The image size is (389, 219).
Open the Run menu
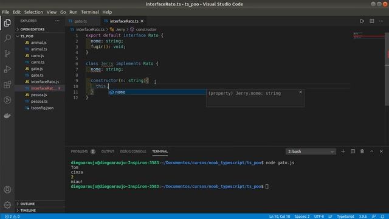click(73, 12)
